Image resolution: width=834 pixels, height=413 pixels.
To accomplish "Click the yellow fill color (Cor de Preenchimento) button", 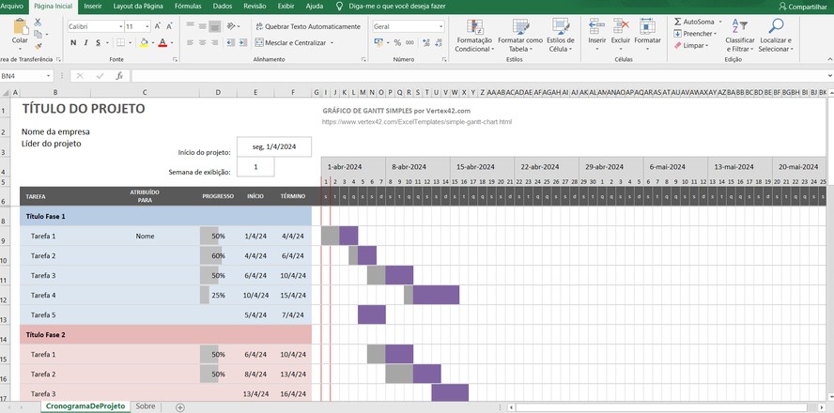I will pos(144,43).
